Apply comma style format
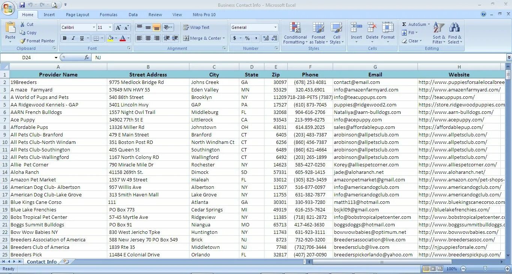Screen dimensions: 512x274 (x=256, y=38)
